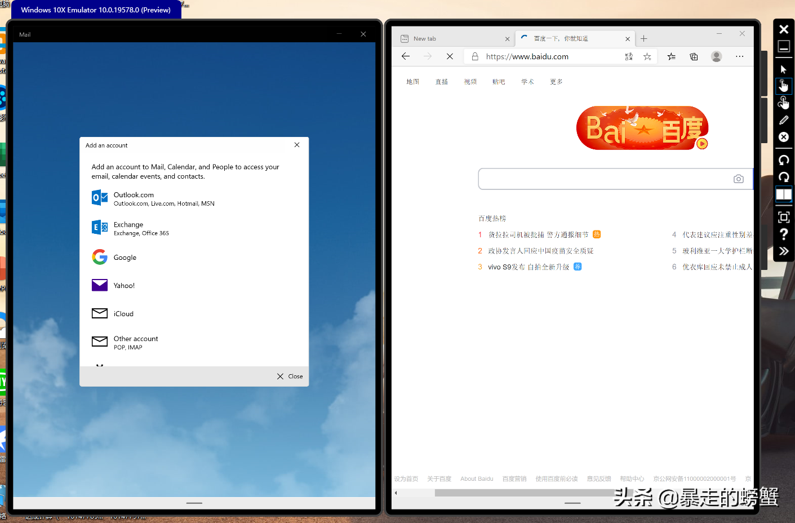Minimize the Mail app window
Viewport: 795px width, 523px height.
339,34
